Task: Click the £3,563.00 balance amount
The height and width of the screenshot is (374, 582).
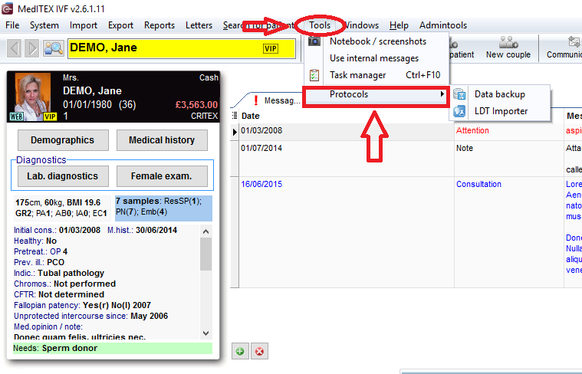Action: [x=196, y=105]
